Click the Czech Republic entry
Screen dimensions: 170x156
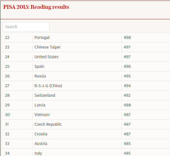[x=48, y=124]
